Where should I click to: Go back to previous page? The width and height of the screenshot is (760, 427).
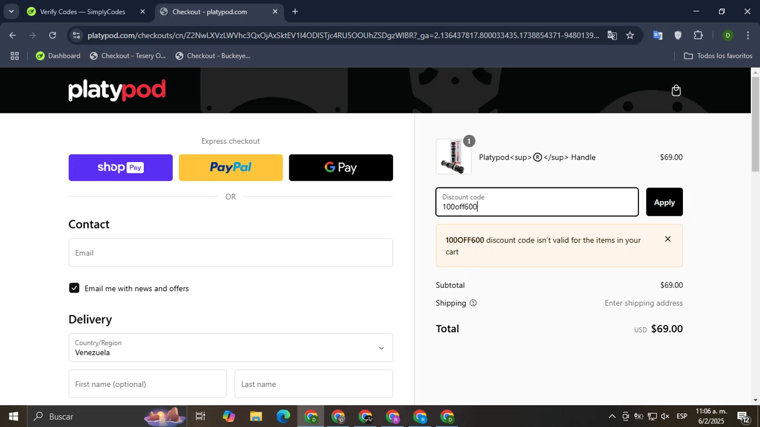click(x=13, y=35)
